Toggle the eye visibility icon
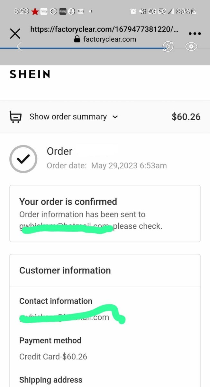The height and width of the screenshot is (387, 210). (x=191, y=46)
